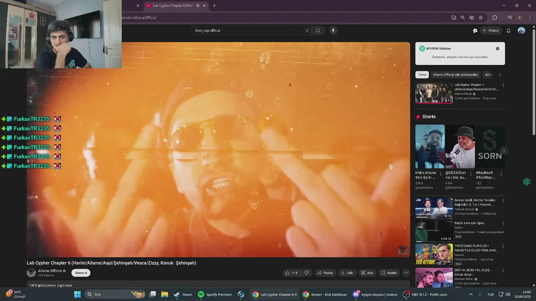Open the Chrome zoom magnifier icon

tap(463, 18)
